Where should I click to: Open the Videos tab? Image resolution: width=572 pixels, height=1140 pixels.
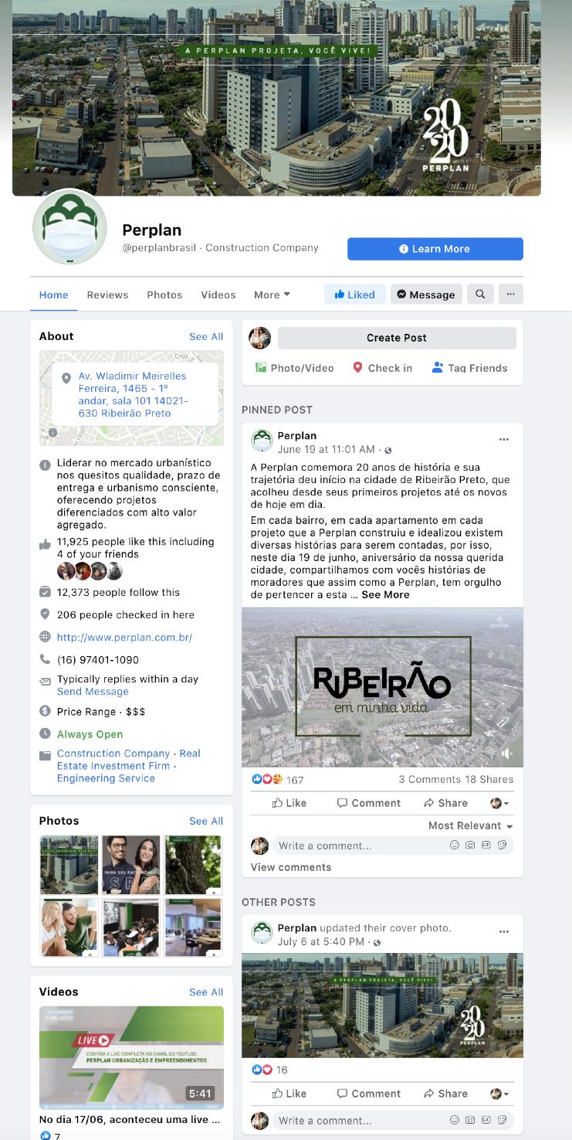[x=218, y=294]
